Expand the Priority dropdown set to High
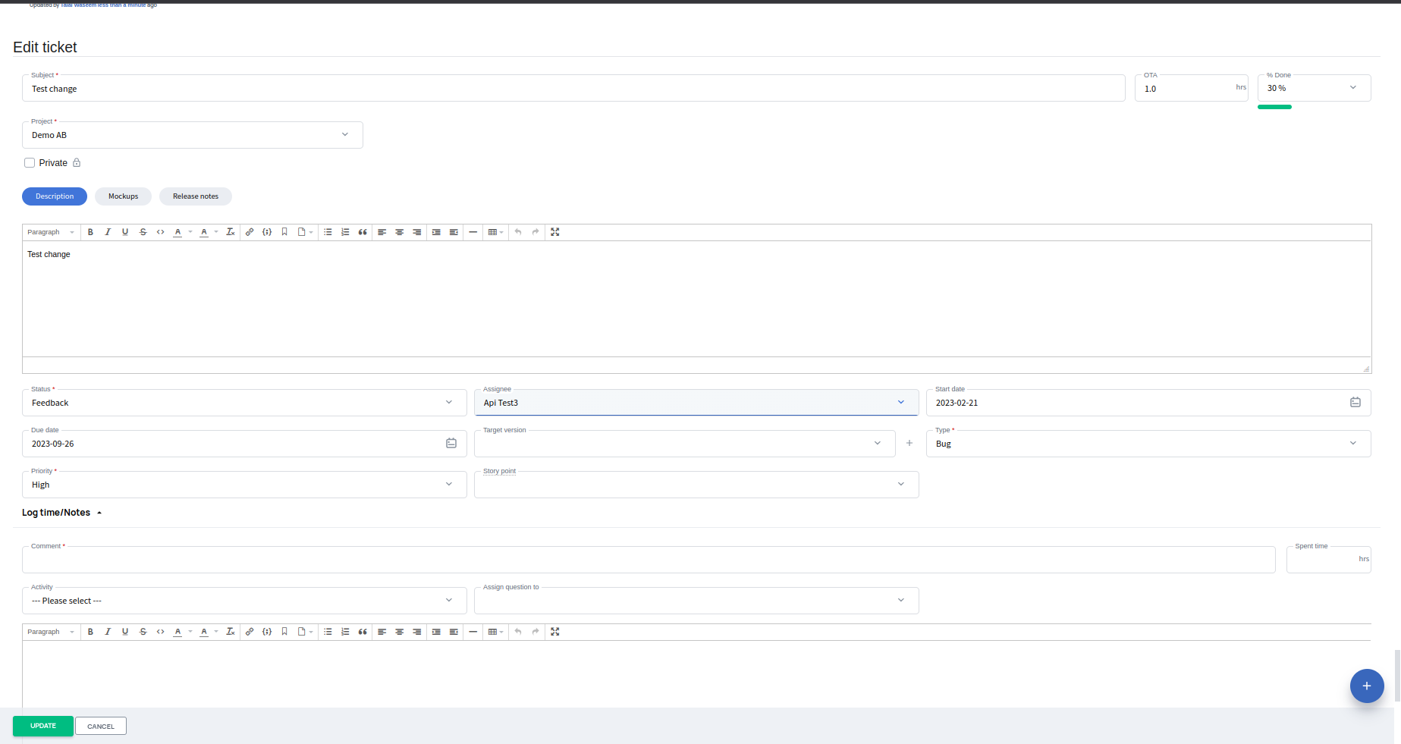 click(244, 485)
